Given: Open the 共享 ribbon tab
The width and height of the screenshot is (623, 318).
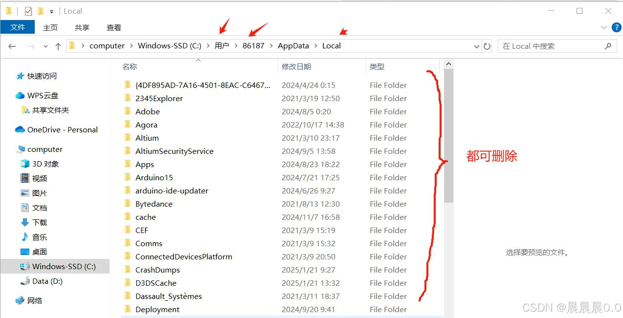Looking at the screenshot, I should (82, 27).
